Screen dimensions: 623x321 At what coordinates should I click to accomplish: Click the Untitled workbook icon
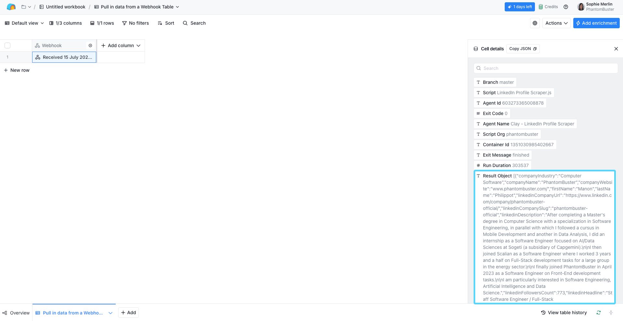coord(42,7)
